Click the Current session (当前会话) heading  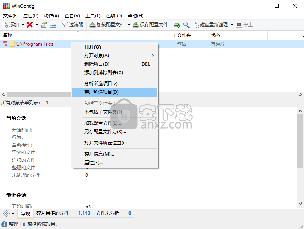pos(16,118)
